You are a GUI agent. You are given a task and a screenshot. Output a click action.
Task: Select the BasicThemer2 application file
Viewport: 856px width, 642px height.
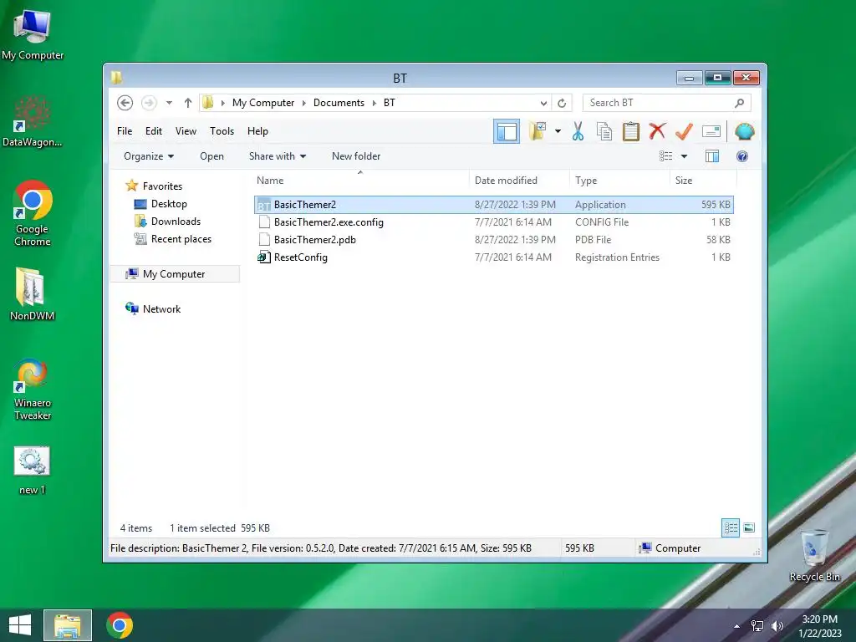click(x=493, y=205)
